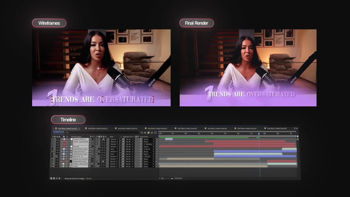Screen dimensions: 350x197
Task: Toggle adjustment layer switch on Adjustment Layer row
Action: click(103, 161)
